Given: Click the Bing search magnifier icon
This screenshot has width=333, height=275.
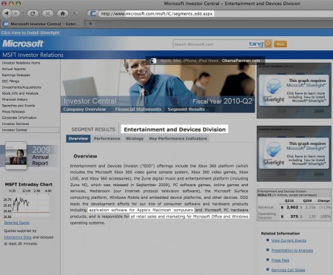Looking at the screenshot, I should tap(268, 44).
